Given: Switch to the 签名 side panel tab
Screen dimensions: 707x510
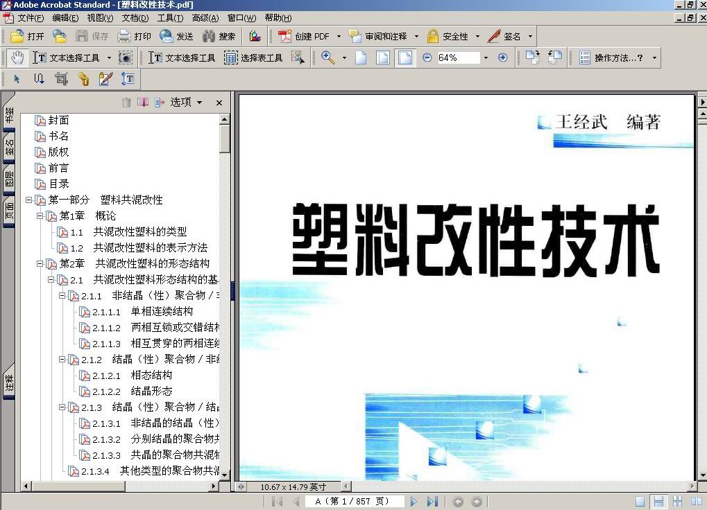Looking at the screenshot, I should tap(9, 147).
